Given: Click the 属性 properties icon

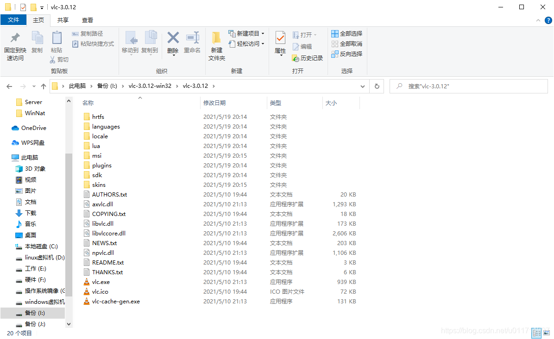Looking at the screenshot, I should pos(281,38).
